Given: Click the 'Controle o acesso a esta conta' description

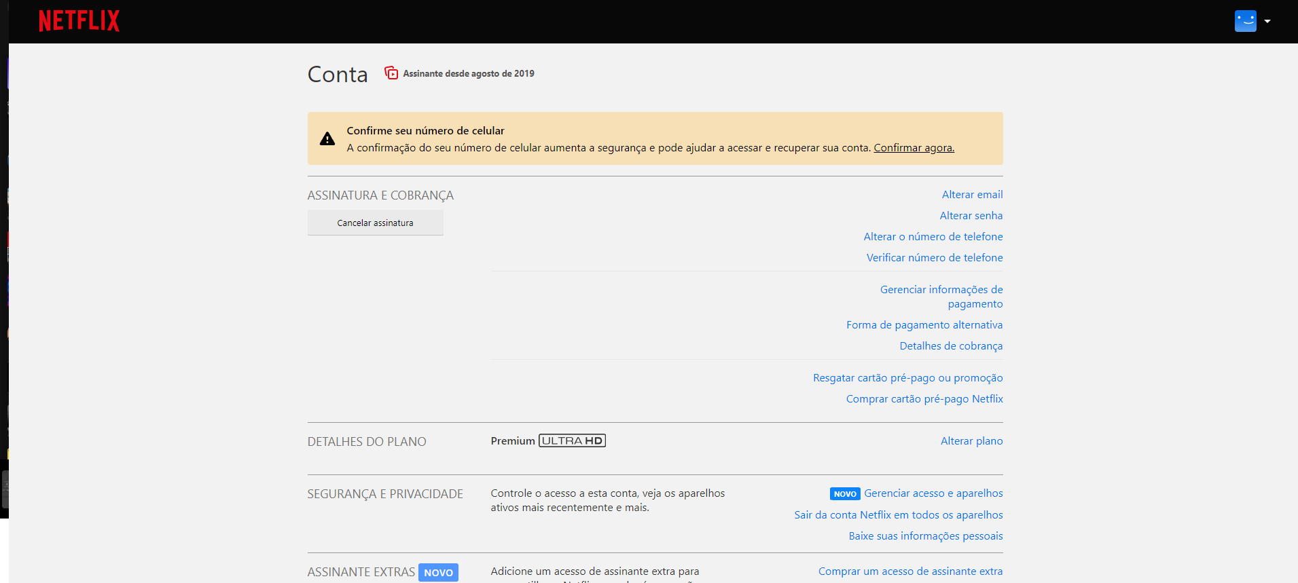Looking at the screenshot, I should [x=608, y=500].
